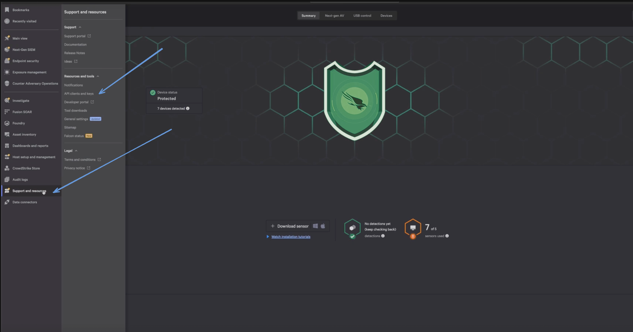Collapse the Legal section chevron
Viewport: 633px width, 332px height.
[76, 151]
